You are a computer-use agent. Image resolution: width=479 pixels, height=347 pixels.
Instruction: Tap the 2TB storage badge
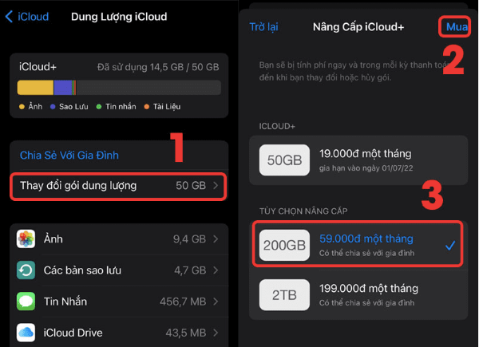point(285,294)
